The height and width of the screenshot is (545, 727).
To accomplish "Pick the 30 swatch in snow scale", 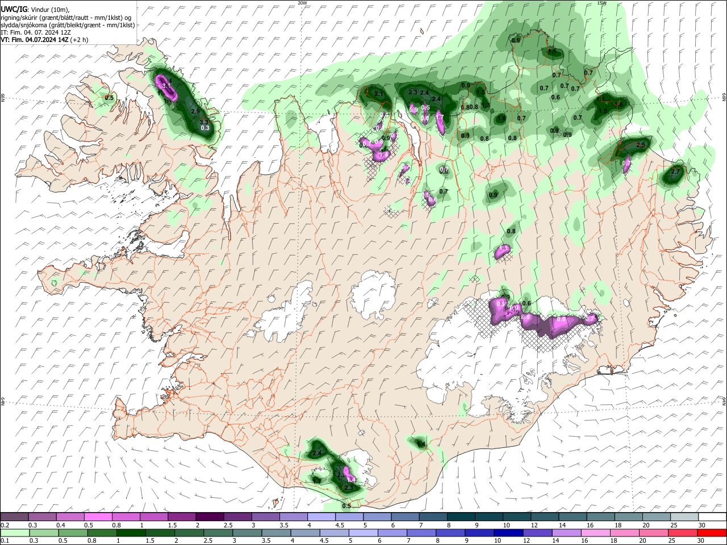I will pyautogui.click(x=712, y=517).
